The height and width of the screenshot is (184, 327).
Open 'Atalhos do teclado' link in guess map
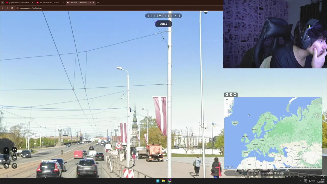point(285,168)
